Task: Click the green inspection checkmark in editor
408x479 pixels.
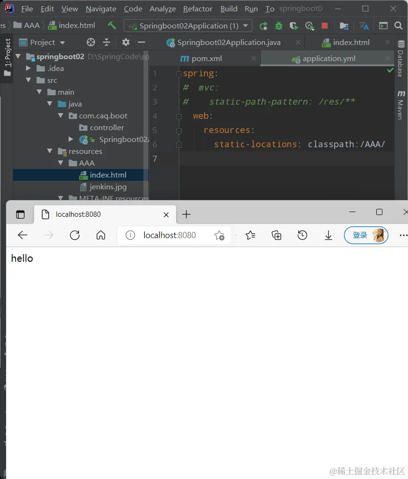Action: click(x=390, y=70)
